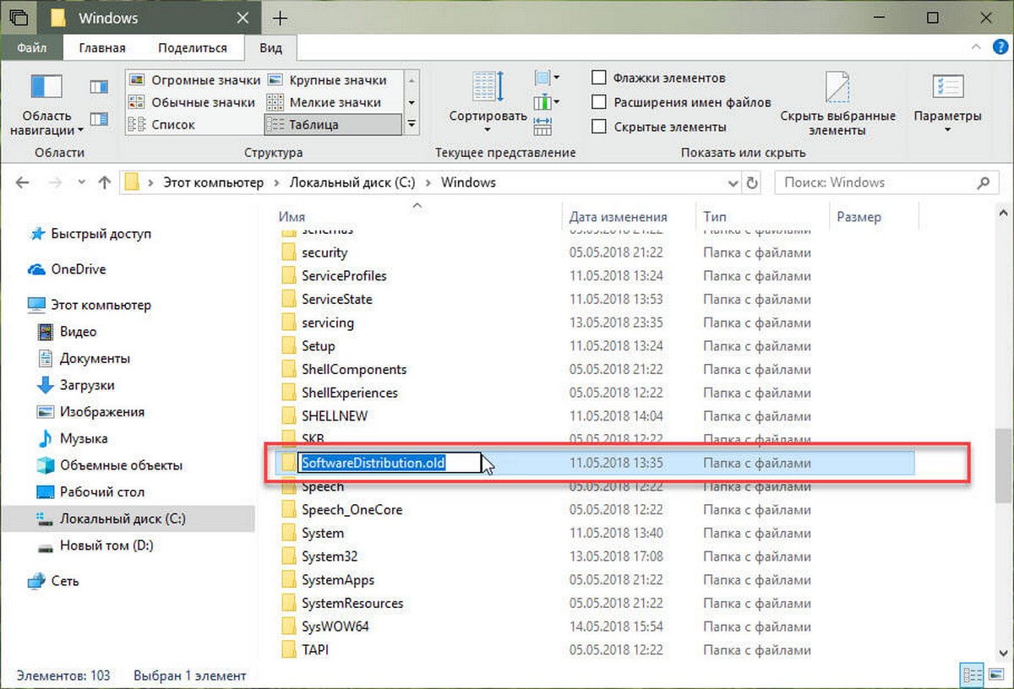The height and width of the screenshot is (689, 1014).
Task: Select the Таблица layout
Action: 333,124
